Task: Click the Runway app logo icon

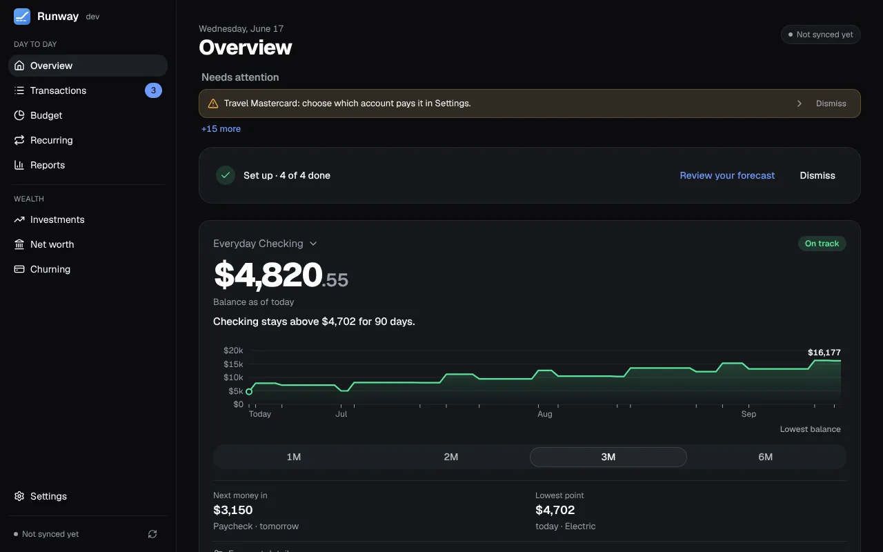Action: pos(22,17)
